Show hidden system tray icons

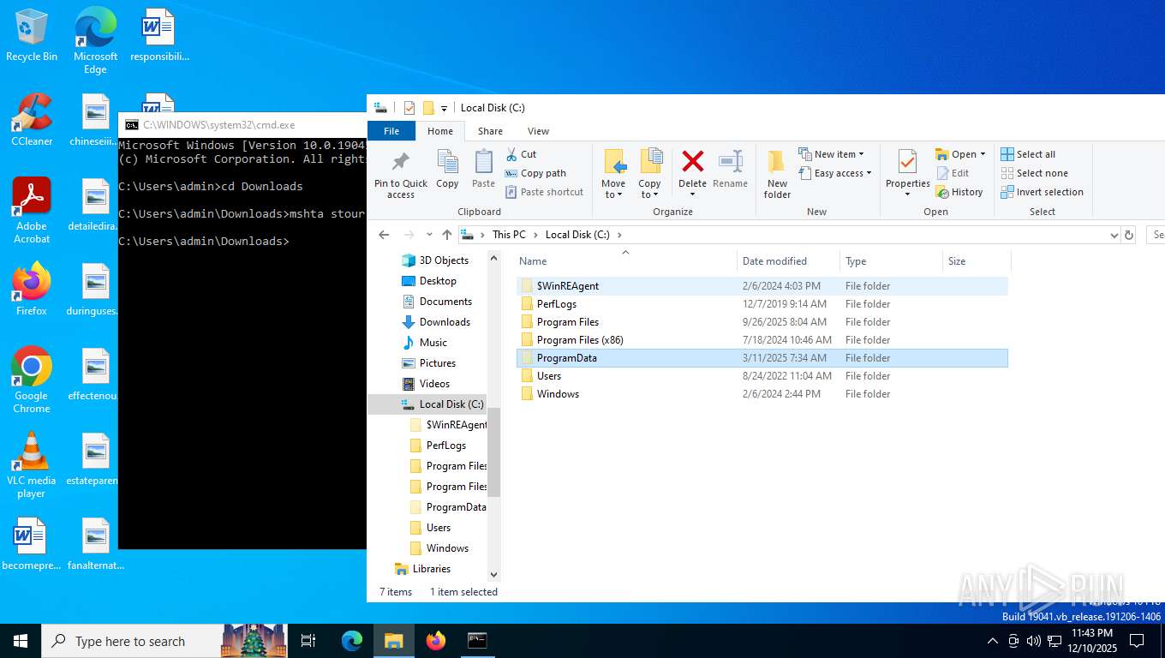tap(993, 641)
